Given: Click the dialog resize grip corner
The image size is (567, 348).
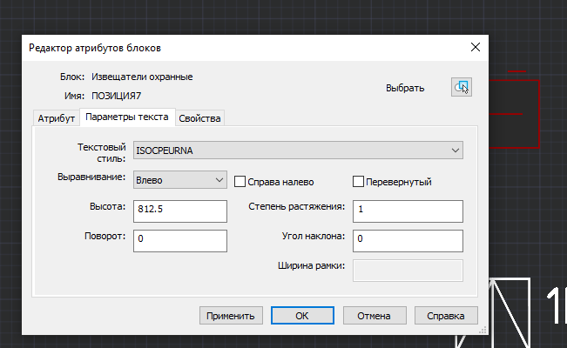Looking at the screenshot, I should (x=483, y=330).
